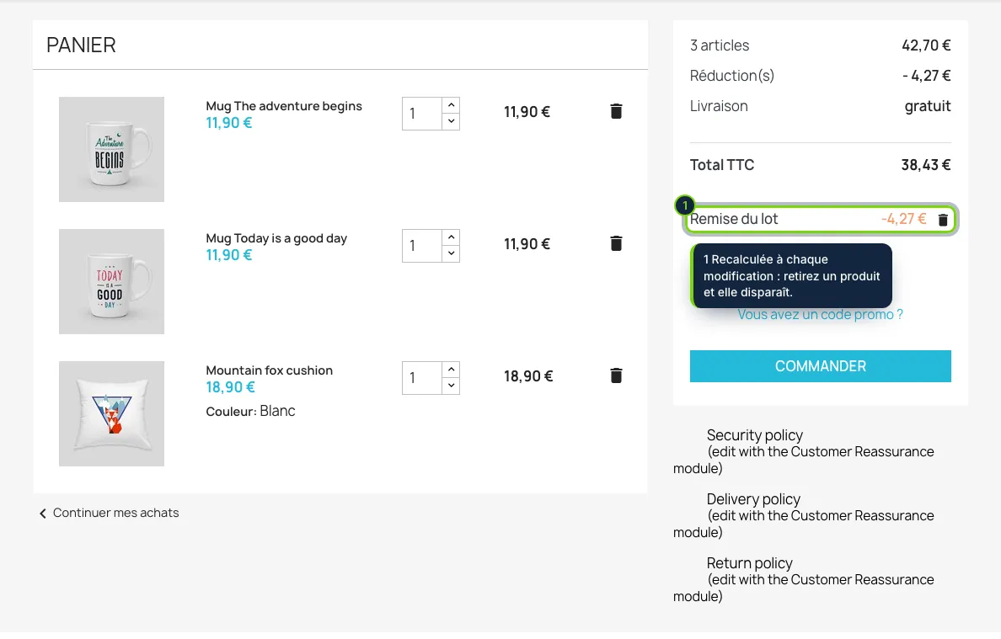
Task: Open Mug Today is a good day image
Action: pyautogui.click(x=112, y=281)
